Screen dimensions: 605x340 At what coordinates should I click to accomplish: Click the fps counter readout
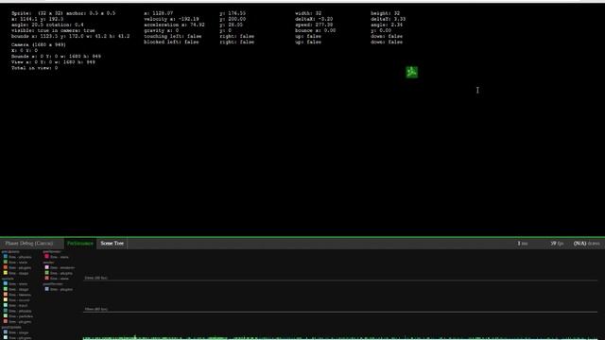coord(557,244)
